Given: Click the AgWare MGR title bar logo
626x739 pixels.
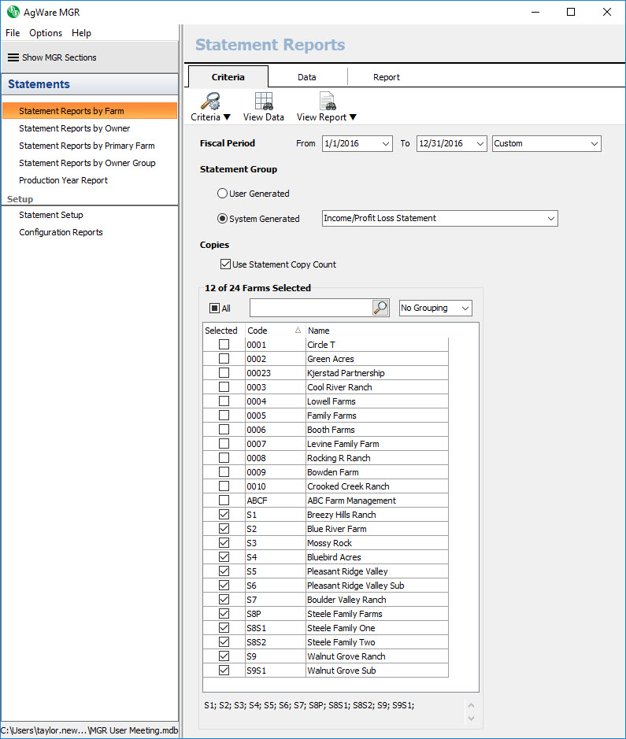Looking at the screenshot, I should (13, 12).
